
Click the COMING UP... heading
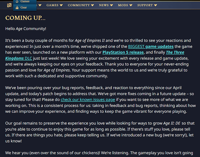pyautogui.click(x=25, y=18)
